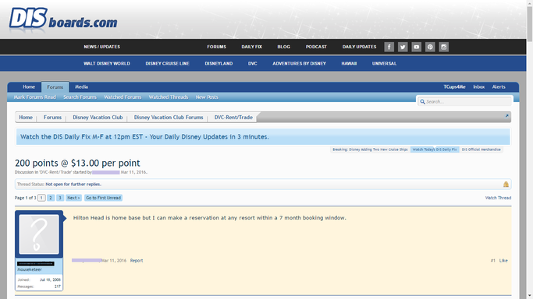Click the magnifier icon in search box

pos(422,101)
